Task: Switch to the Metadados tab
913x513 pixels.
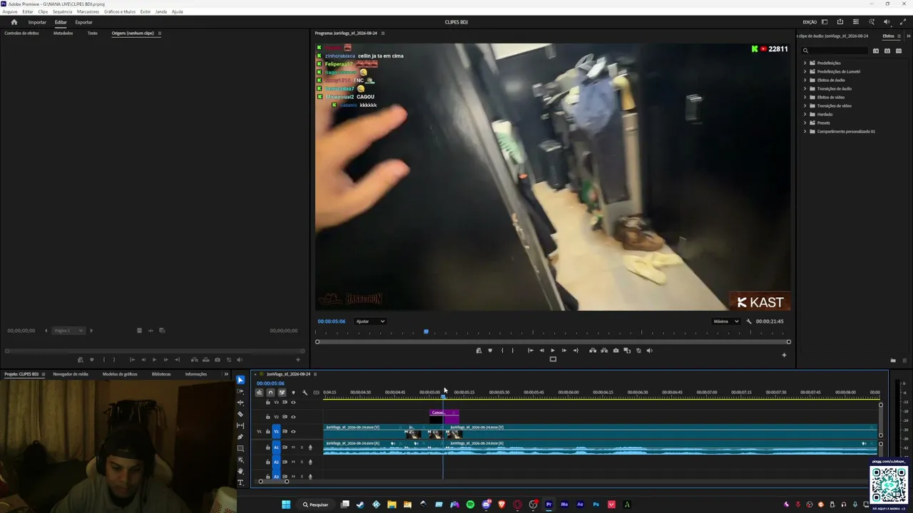Action: pyautogui.click(x=63, y=33)
